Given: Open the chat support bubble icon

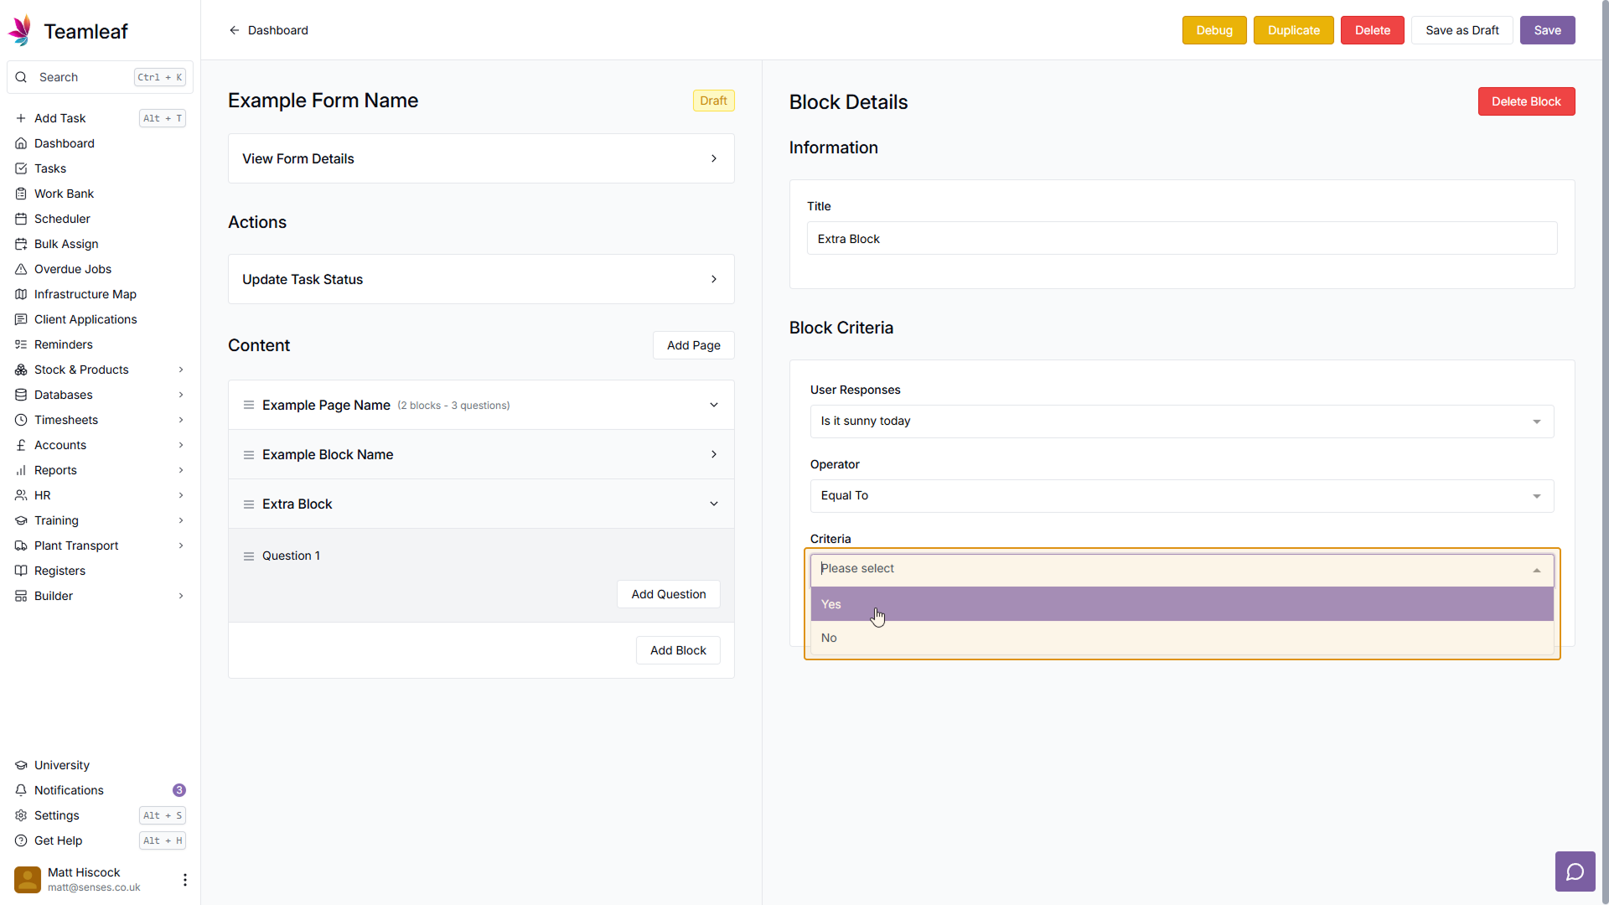Looking at the screenshot, I should pyautogui.click(x=1575, y=872).
